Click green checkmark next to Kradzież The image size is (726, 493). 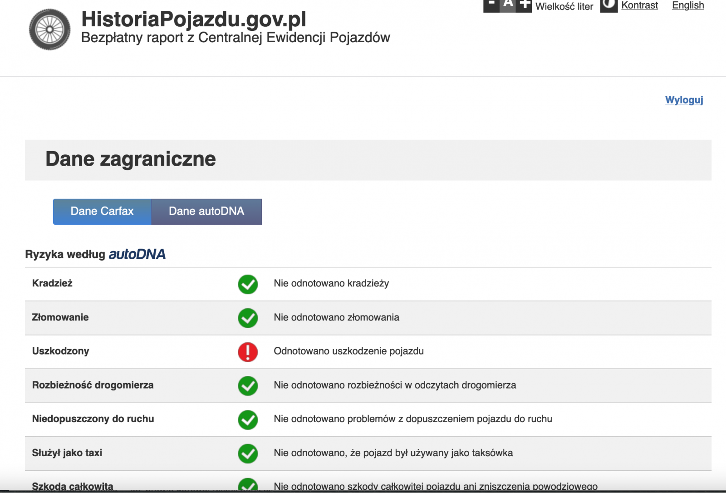point(248,284)
